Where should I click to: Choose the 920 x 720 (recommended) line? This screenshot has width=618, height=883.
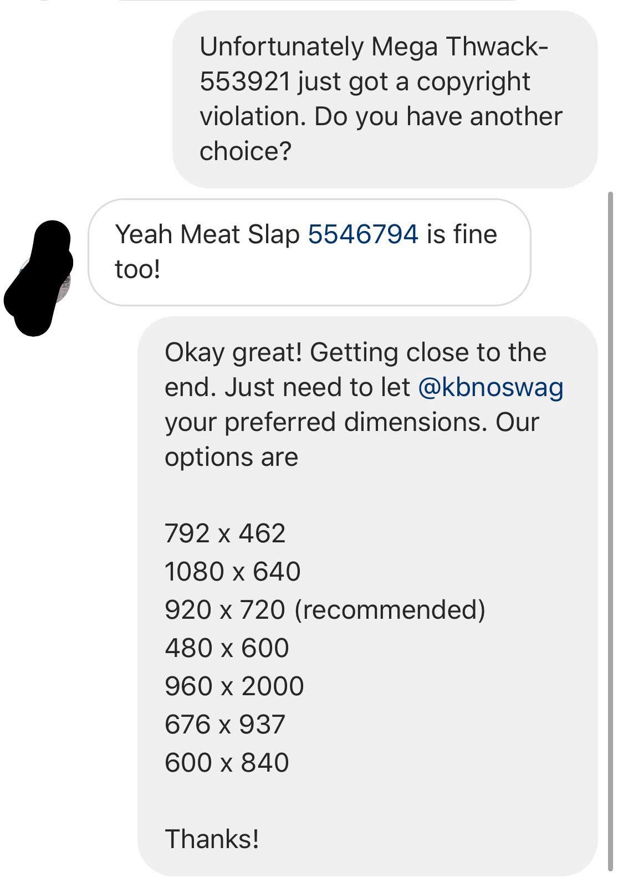[x=325, y=610]
